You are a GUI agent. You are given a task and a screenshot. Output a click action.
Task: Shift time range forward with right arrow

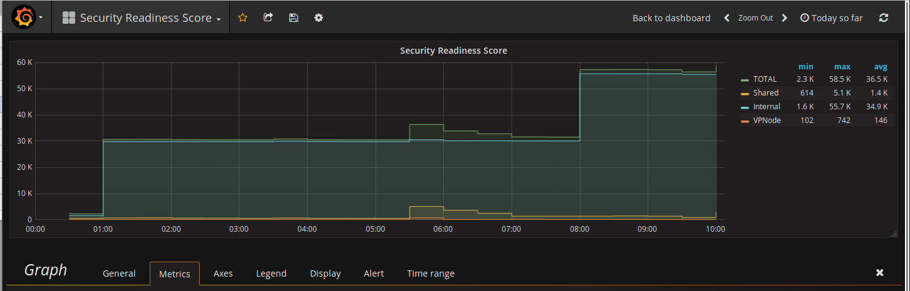coord(784,18)
